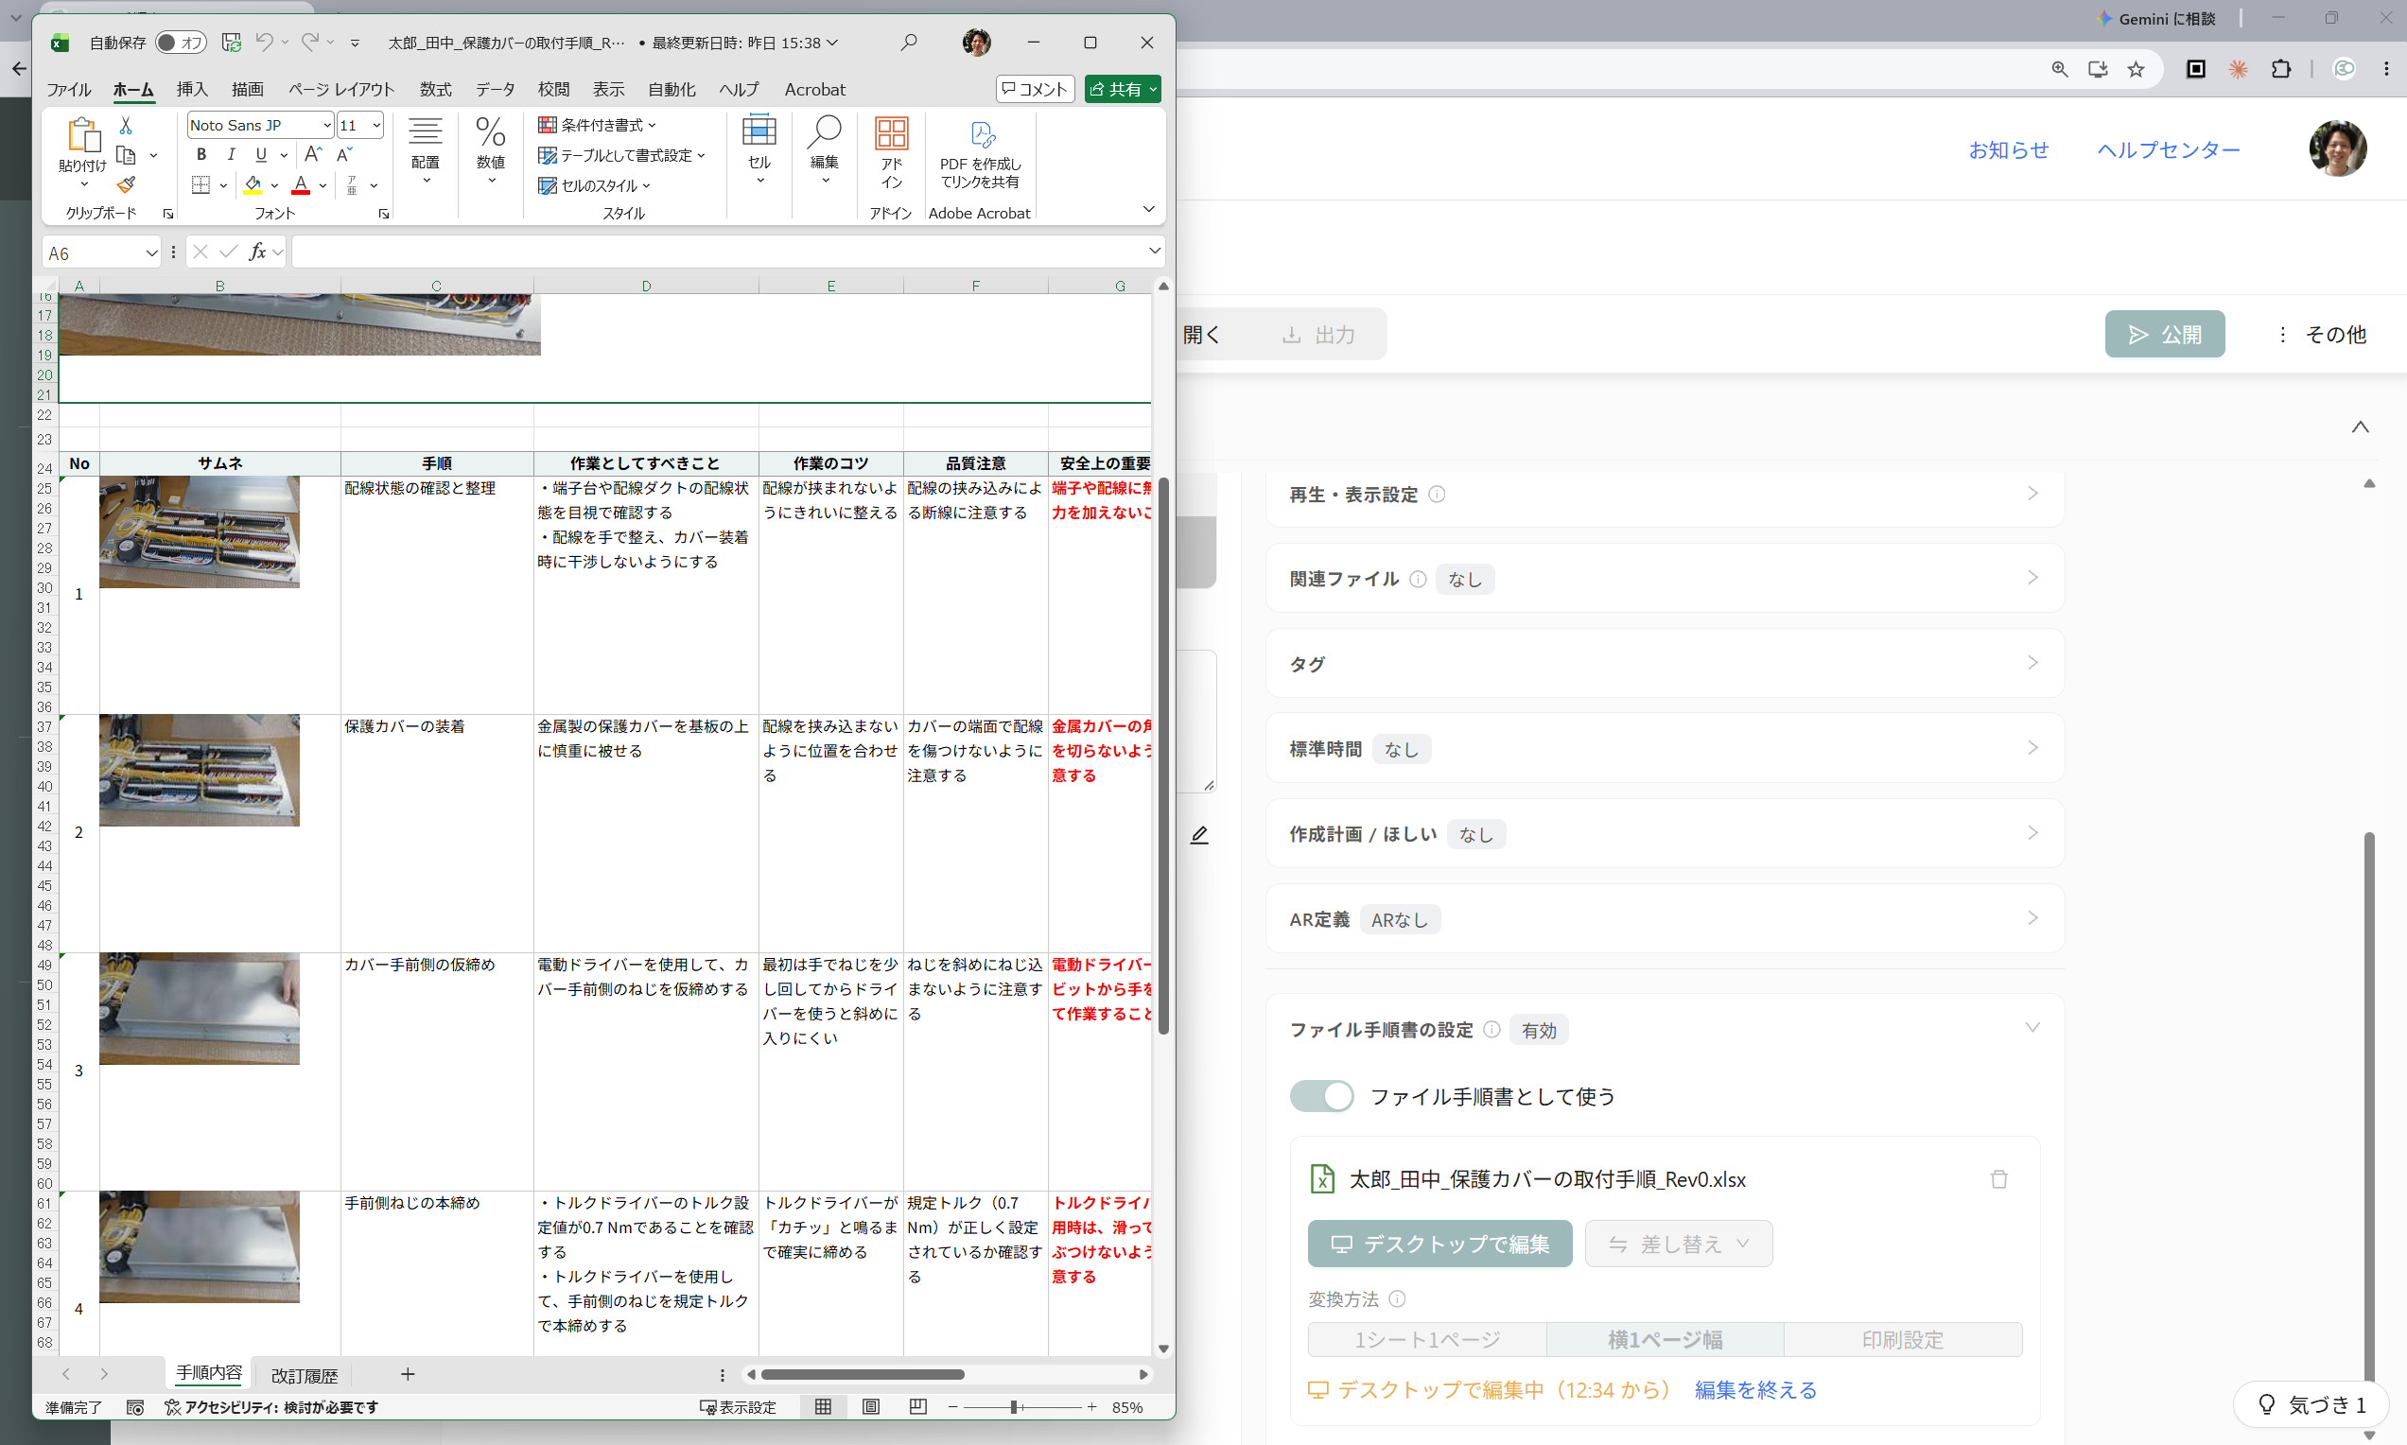Select the '1シート1ページ' conversion option

[1426, 1340]
